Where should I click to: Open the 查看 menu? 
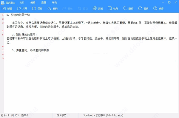(44, 2)
